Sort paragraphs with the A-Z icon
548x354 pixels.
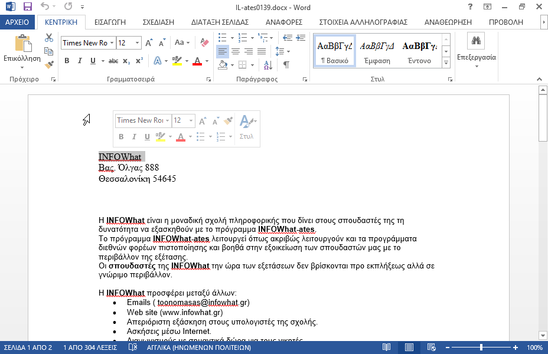pyautogui.click(x=268, y=64)
